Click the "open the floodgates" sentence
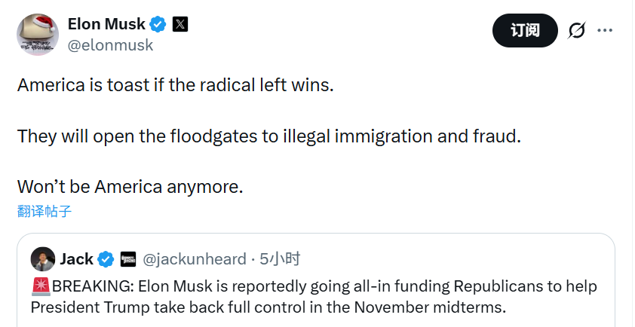 pyautogui.click(x=269, y=136)
